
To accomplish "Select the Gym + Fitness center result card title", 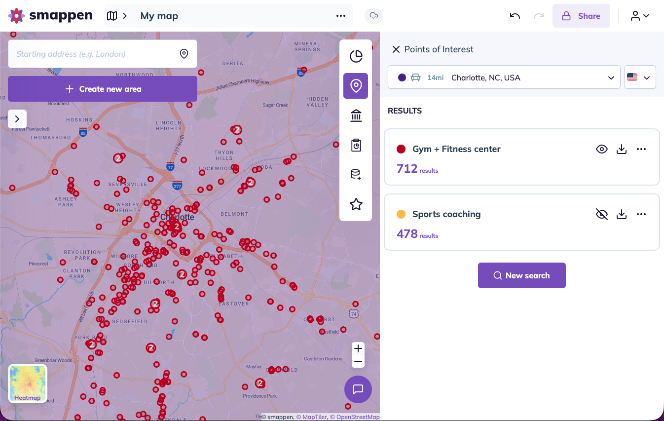I will pyautogui.click(x=456, y=149).
